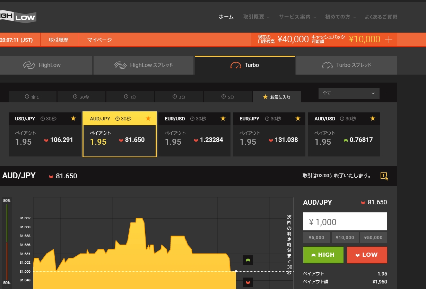This screenshot has height=289, width=426.
Task: Toggle favorite star on USD/JPY card
Action: point(73,119)
